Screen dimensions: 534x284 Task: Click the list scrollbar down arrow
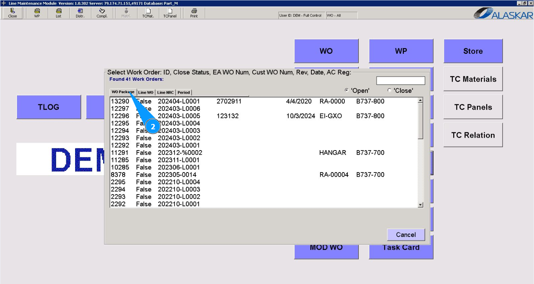[x=420, y=205]
